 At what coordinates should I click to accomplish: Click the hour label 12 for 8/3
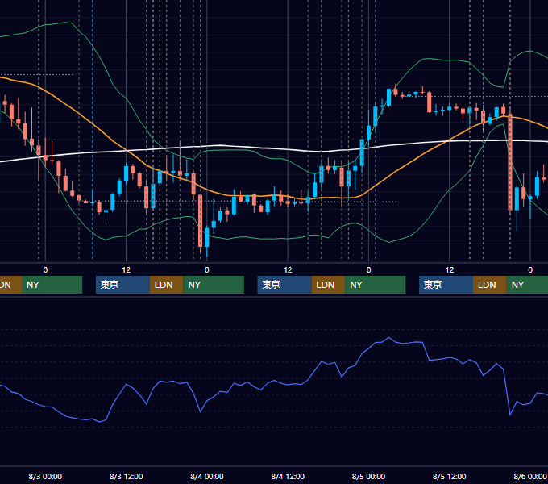pos(127,270)
